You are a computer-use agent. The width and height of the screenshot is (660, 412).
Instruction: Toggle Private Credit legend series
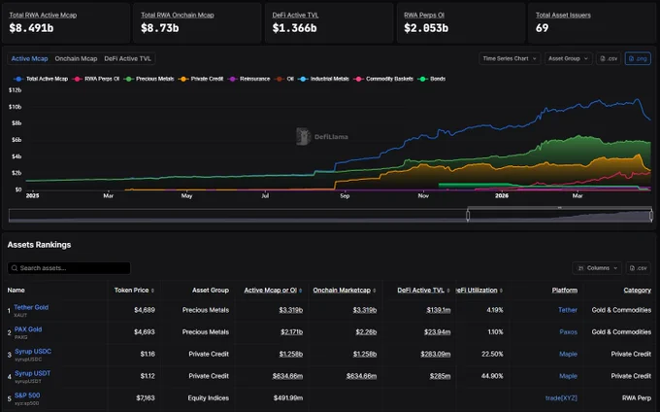(x=201, y=79)
